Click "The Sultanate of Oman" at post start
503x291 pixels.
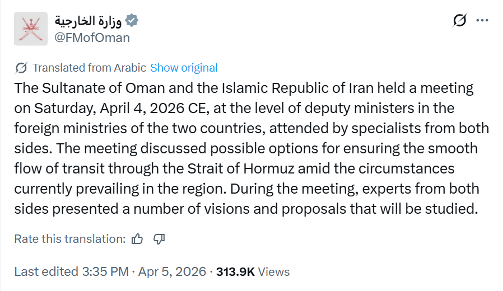pyautogui.click(x=75, y=88)
